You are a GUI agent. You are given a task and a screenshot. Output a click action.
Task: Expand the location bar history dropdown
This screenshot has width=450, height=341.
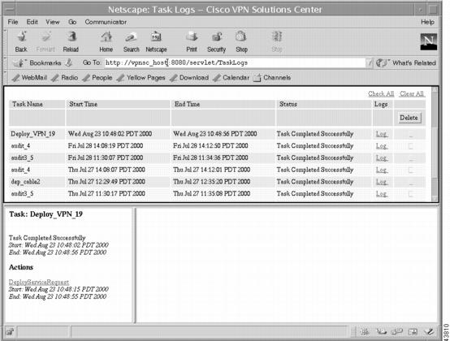[x=370, y=63]
